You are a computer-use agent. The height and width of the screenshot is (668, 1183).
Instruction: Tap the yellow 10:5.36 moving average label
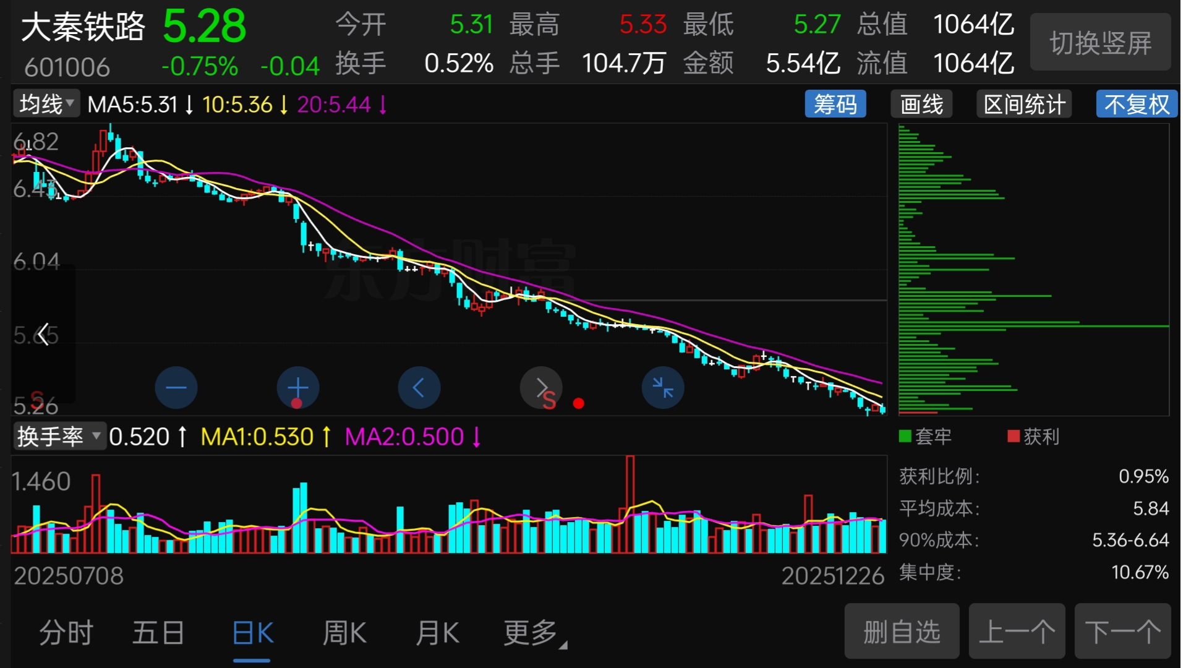pyautogui.click(x=237, y=105)
